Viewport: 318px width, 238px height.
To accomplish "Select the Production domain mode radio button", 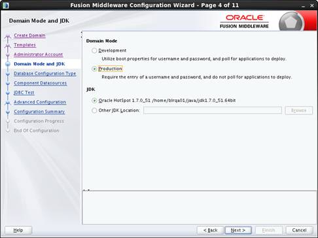I will point(94,69).
